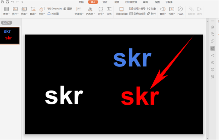Image resolution: width=219 pixels, height=140 pixels.
Task: Insert a formula (公式)
Action: click(x=109, y=11)
